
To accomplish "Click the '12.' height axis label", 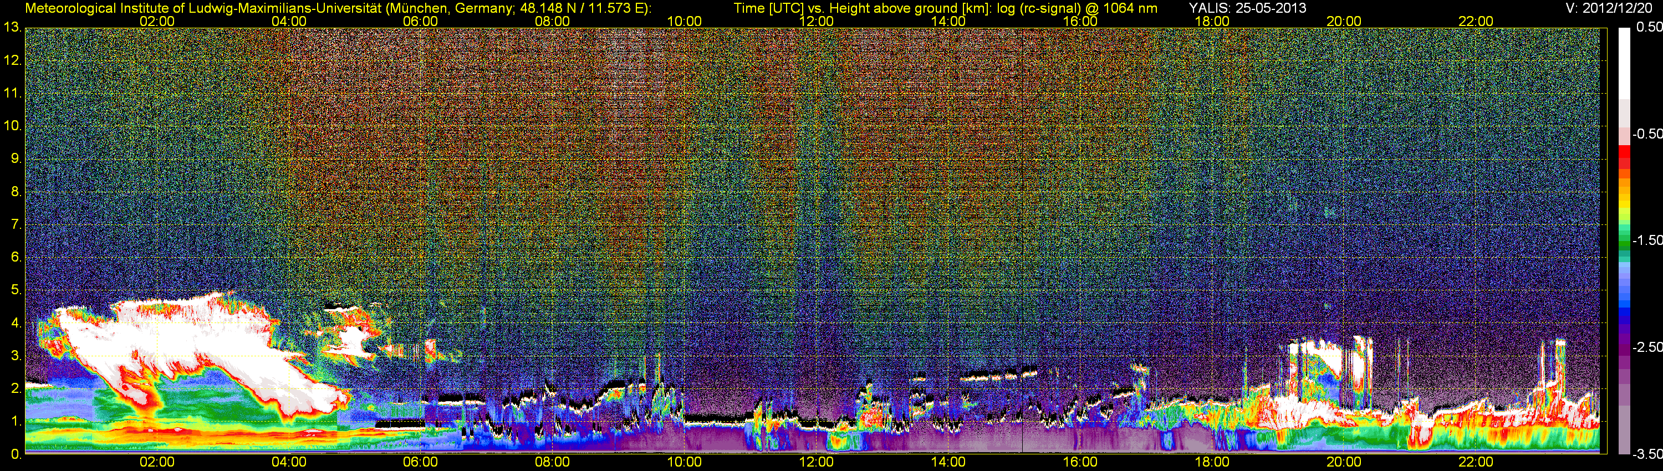I will [12, 60].
